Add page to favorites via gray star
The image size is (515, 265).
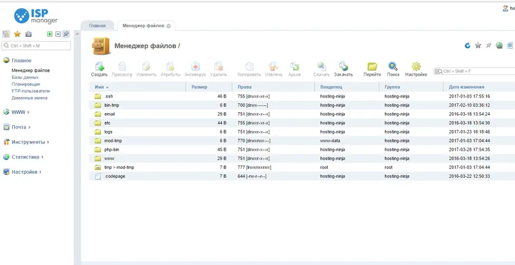click(x=478, y=46)
